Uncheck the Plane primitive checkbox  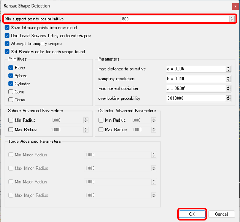11,68
